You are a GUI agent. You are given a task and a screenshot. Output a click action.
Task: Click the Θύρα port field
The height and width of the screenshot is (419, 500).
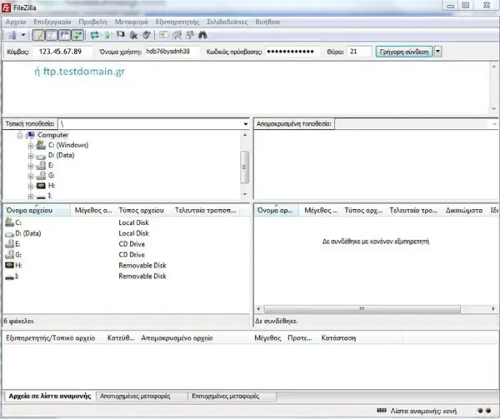tap(359, 51)
